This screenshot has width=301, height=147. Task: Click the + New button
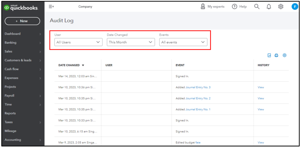pos(22,21)
